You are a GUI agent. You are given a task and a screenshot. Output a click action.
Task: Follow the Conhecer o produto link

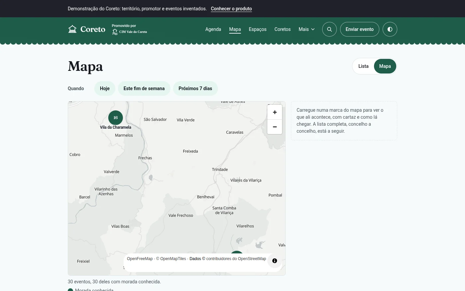(x=232, y=9)
